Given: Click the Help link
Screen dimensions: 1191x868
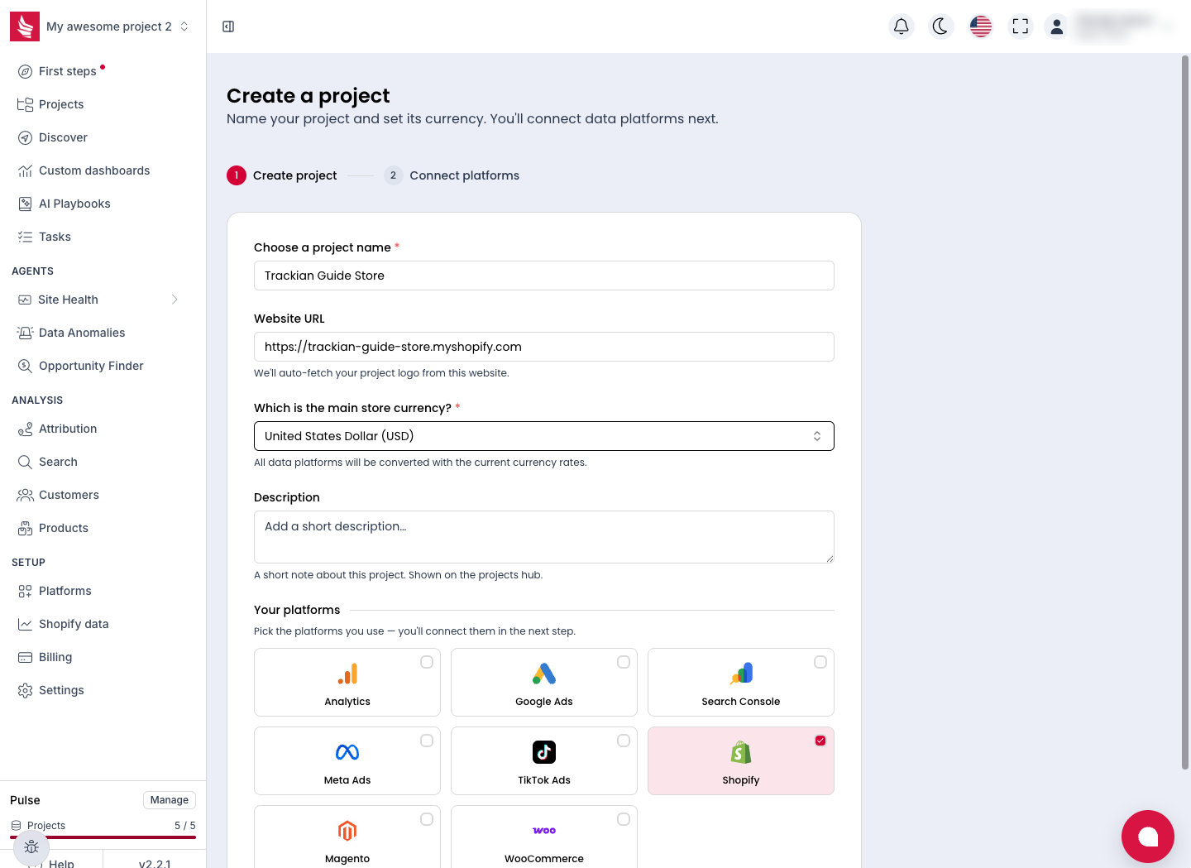Looking at the screenshot, I should pyautogui.click(x=60, y=863).
